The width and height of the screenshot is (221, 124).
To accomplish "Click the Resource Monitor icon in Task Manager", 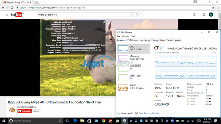I will 136,113.
